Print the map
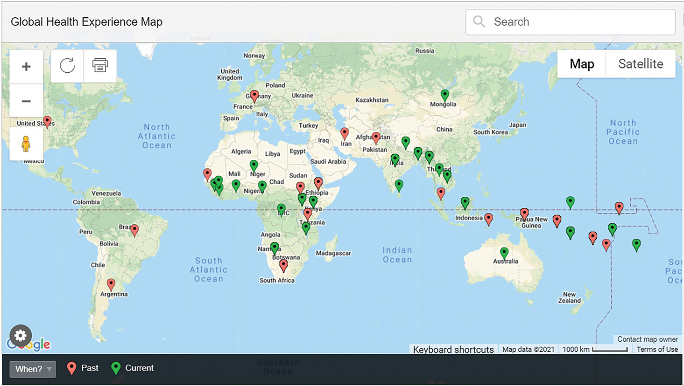The height and width of the screenshot is (386, 684). pyautogui.click(x=99, y=65)
